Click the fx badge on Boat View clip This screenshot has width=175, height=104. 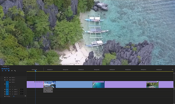click(x=45, y=82)
